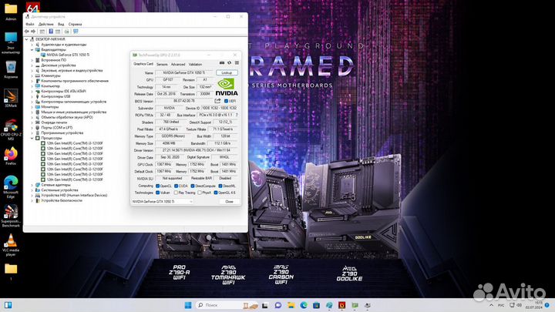
Task: Click the Close button in GPU-Z
Action: [x=230, y=201]
